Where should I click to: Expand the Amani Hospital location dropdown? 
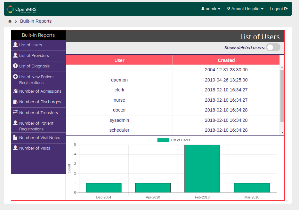(x=245, y=9)
